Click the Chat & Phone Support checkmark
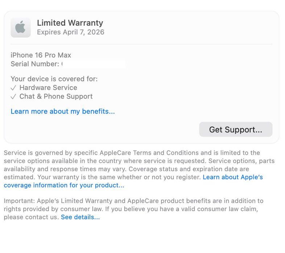This screenshot has width=285, height=253. [x=13, y=97]
